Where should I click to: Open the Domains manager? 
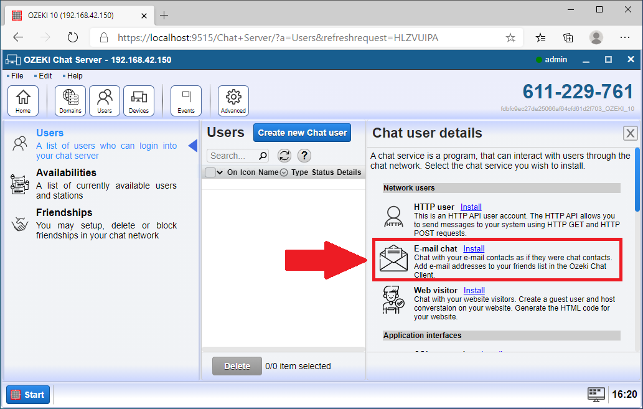pyautogui.click(x=70, y=100)
